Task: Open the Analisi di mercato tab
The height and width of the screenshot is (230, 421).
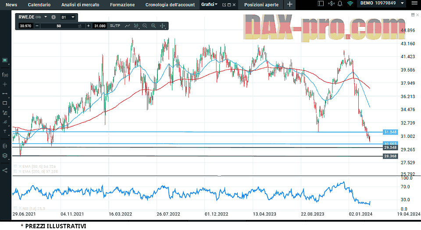Action: pyautogui.click(x=80, y=4)
